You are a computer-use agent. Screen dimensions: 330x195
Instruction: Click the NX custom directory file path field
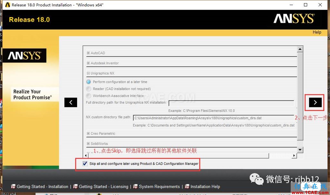pos(213,118)
